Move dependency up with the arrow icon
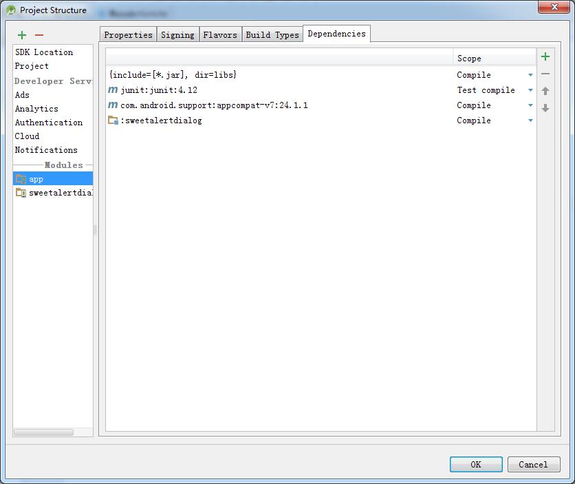This screenshot has height=484, width=575. click(x=545, y=91)
